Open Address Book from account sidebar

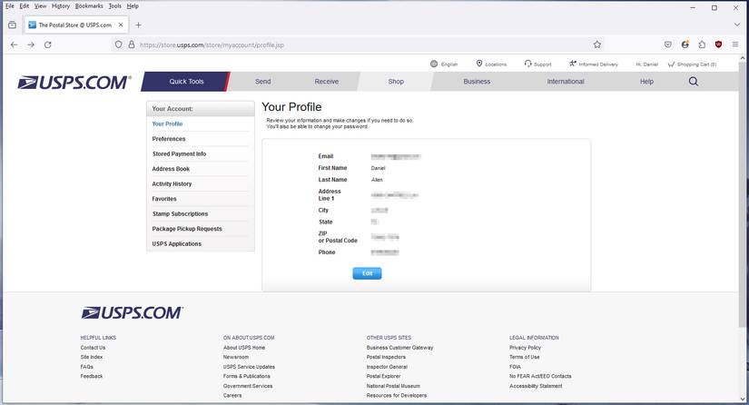[x=171, y=169]
